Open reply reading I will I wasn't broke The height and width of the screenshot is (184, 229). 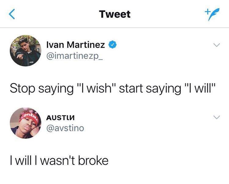(x=59, y=161)
